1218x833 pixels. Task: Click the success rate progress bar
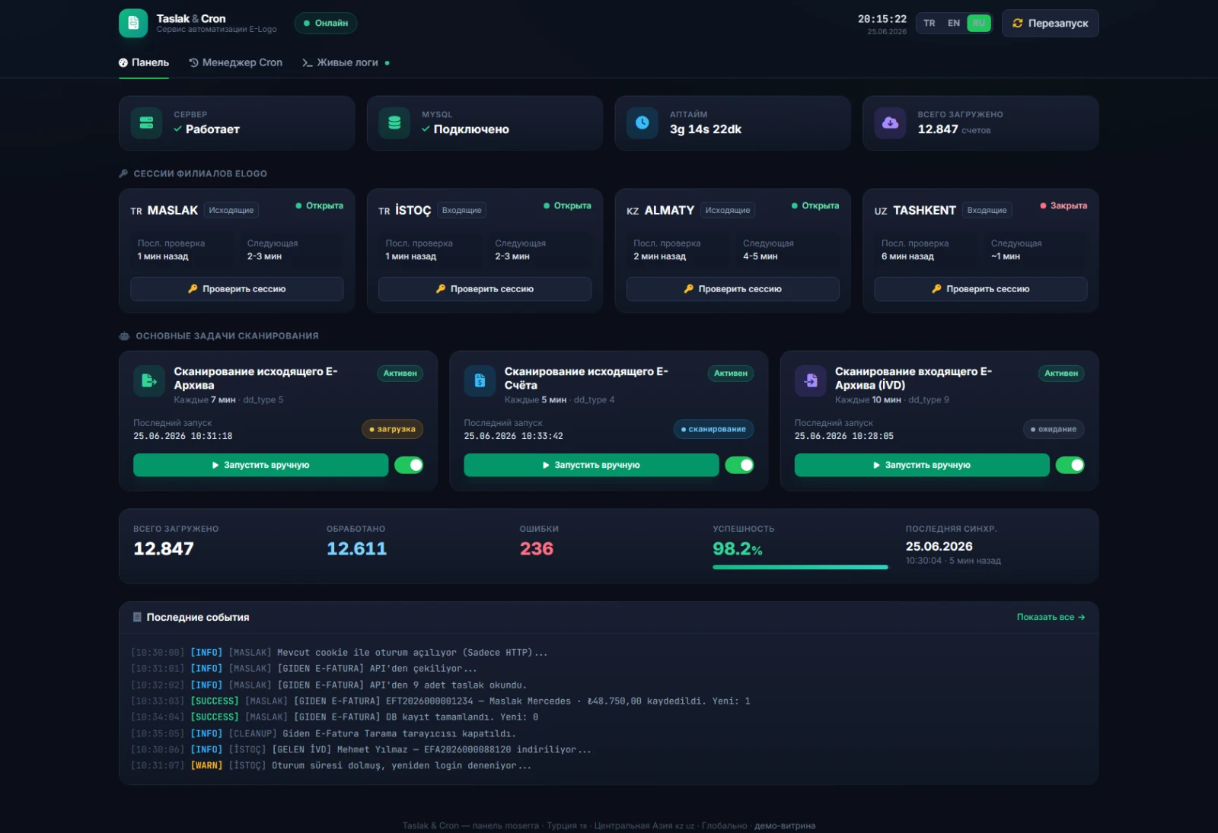(800, 567)
